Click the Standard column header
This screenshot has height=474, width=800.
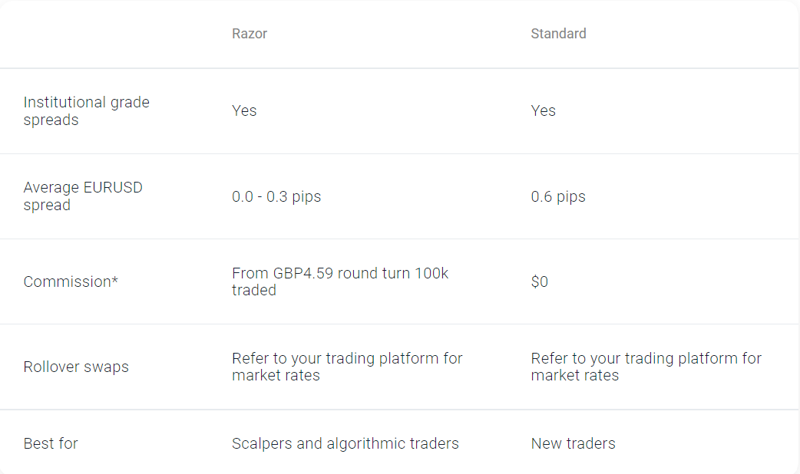[x=558, y=34]
